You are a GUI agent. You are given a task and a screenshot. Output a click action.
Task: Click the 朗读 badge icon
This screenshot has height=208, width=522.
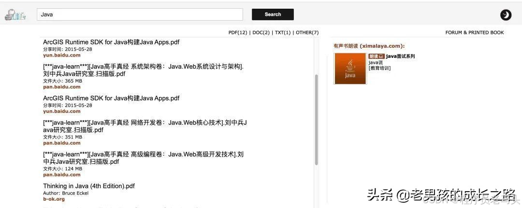coord(377,56)
